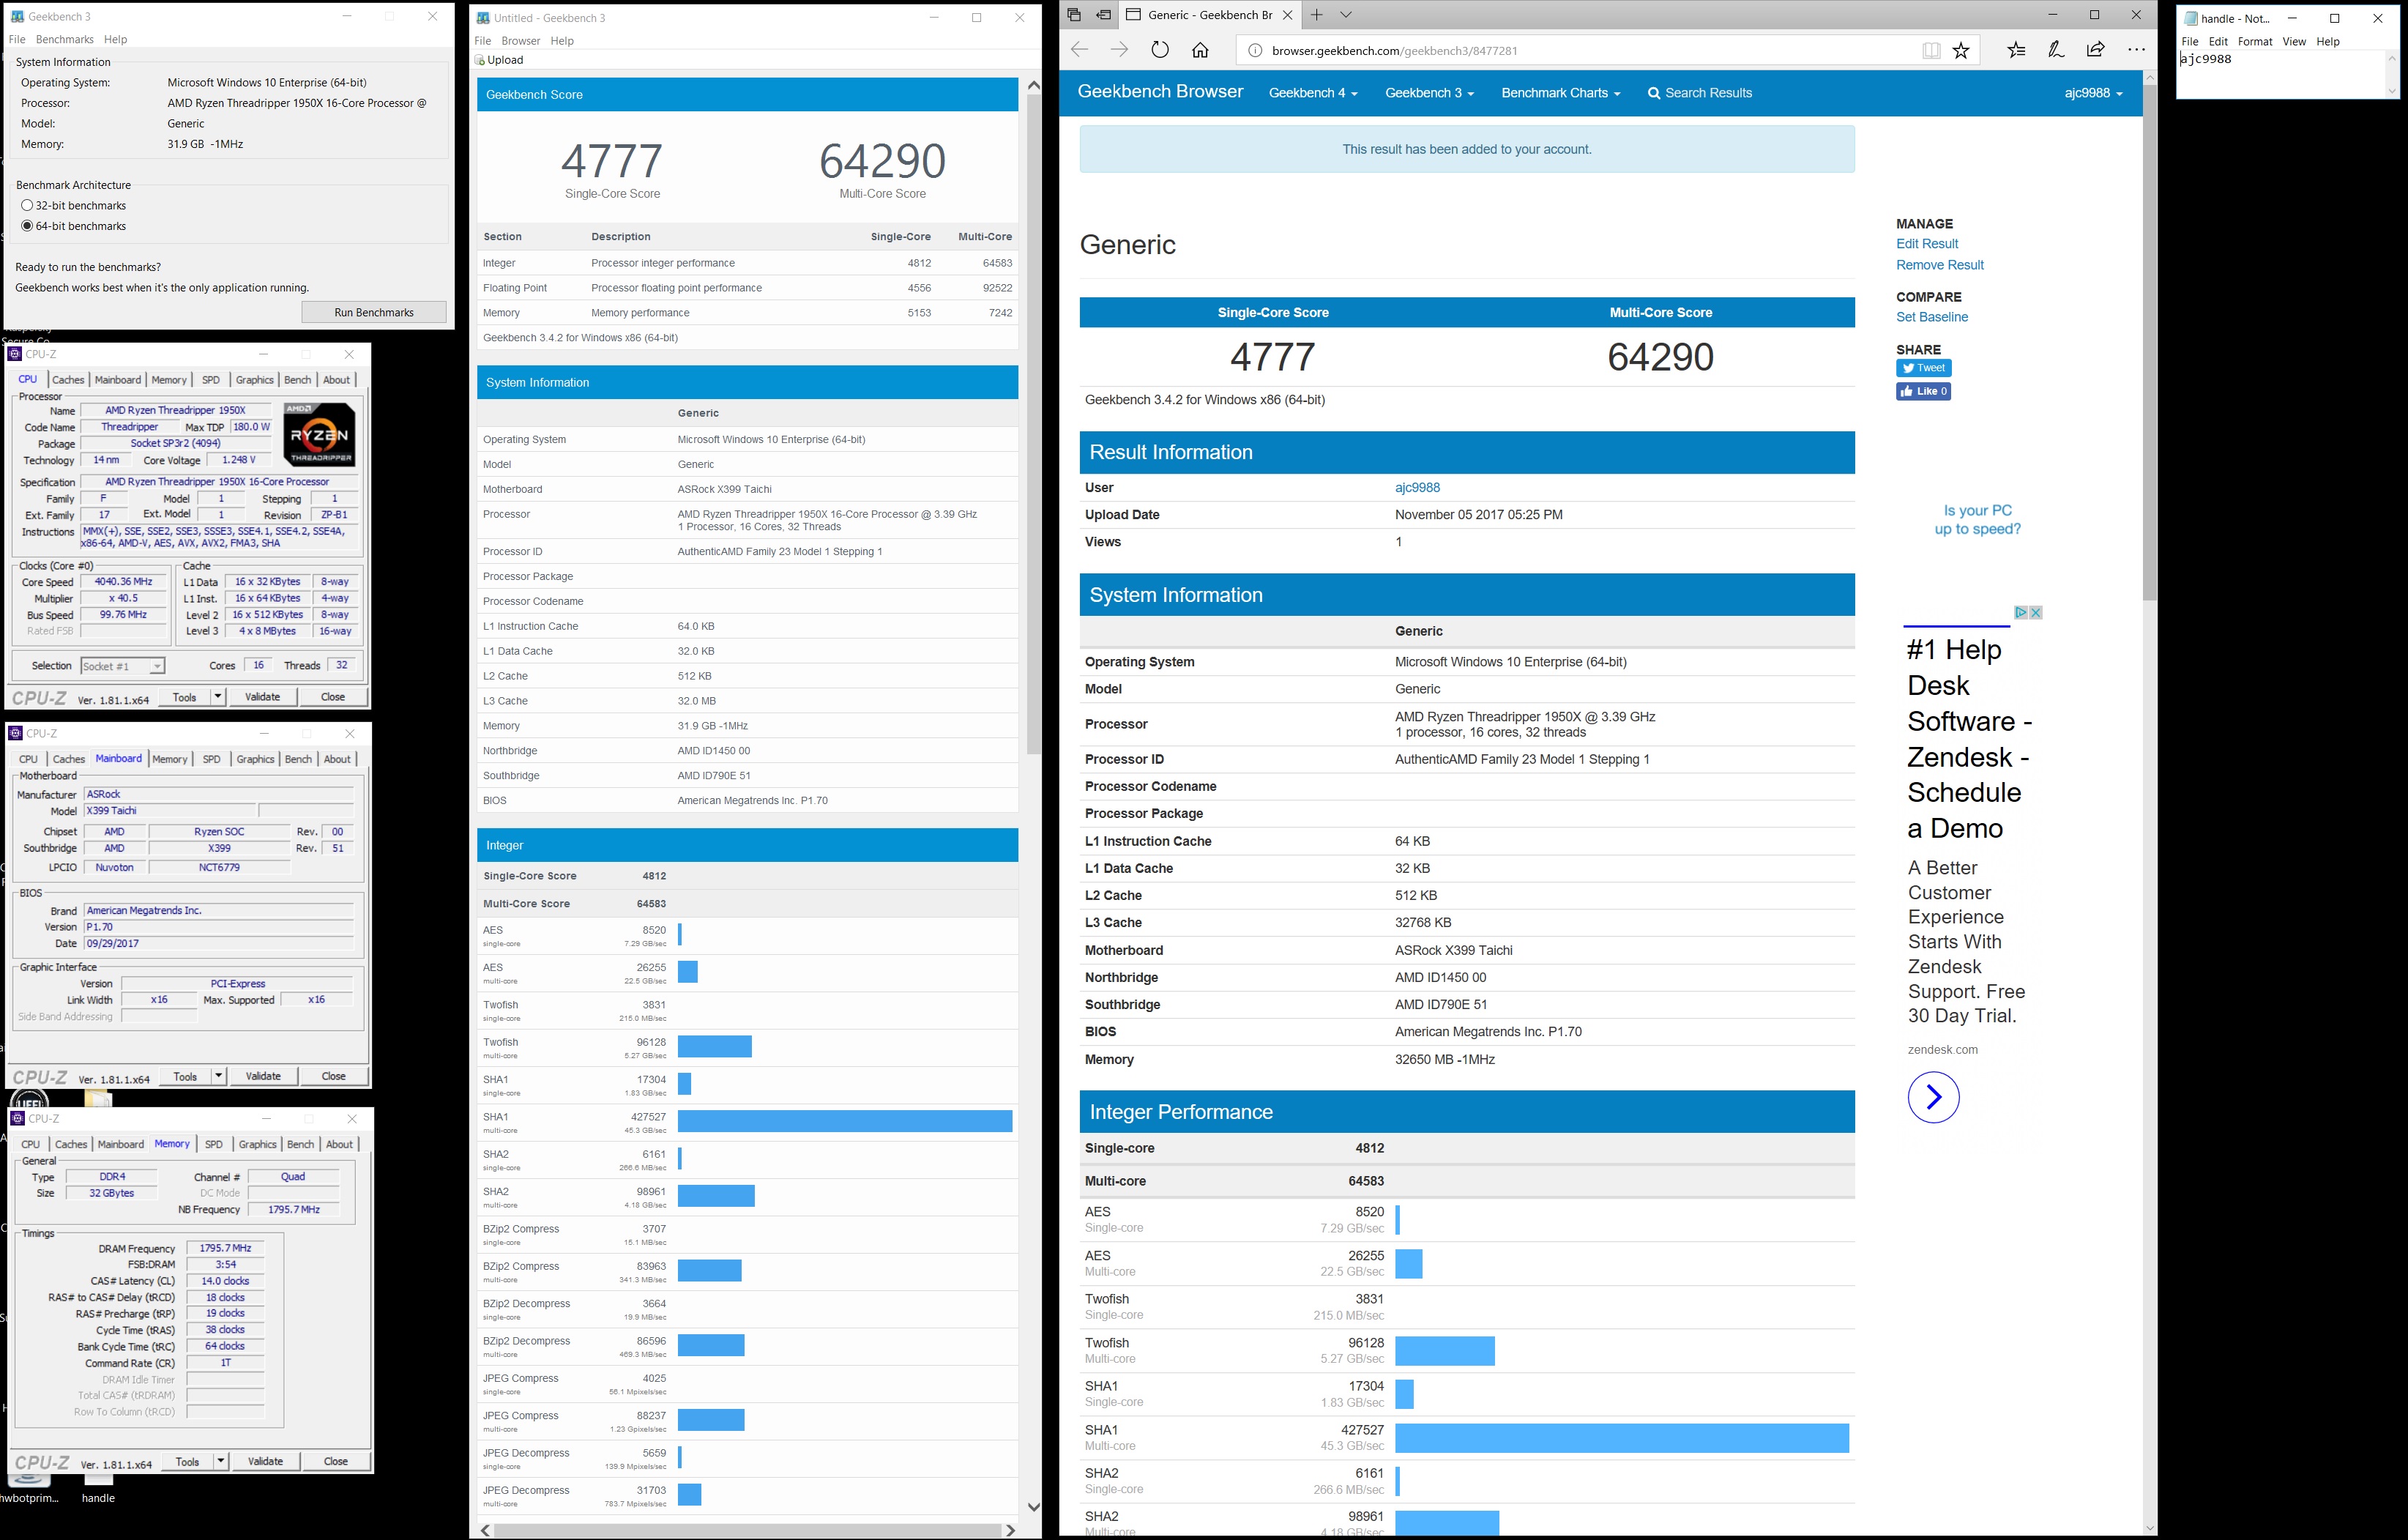Click the browser address bar URL

pos(1394,51)
